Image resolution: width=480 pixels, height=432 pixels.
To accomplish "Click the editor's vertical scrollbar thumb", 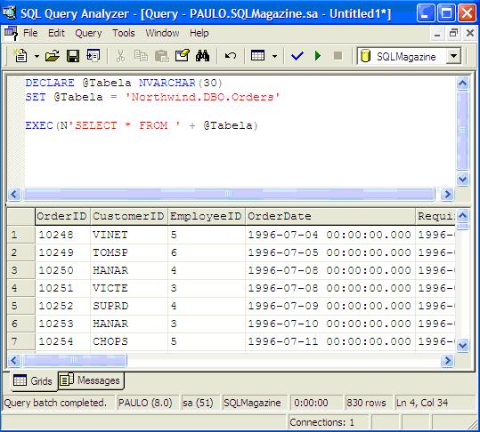I will 462,131.
